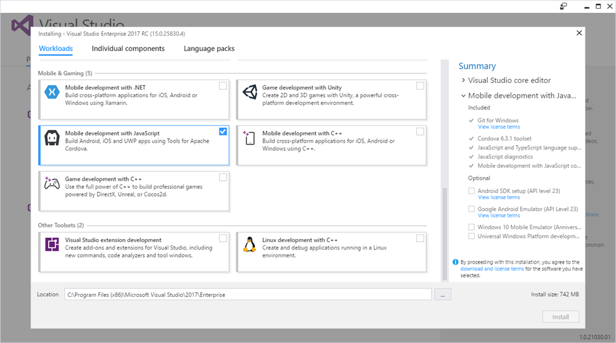Click the install Location path field
616x343 pixels.
pos(248,295)
